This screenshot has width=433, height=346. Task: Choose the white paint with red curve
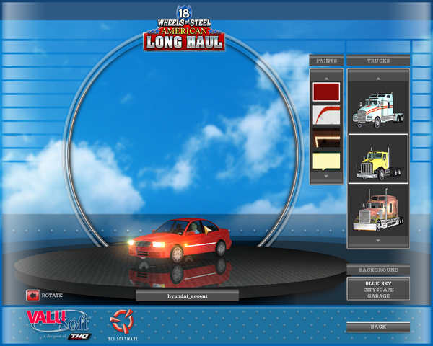click(326, 115)
